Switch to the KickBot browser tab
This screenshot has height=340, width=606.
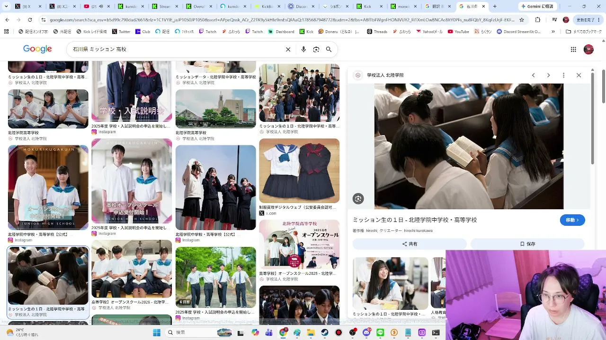point(268,7)
